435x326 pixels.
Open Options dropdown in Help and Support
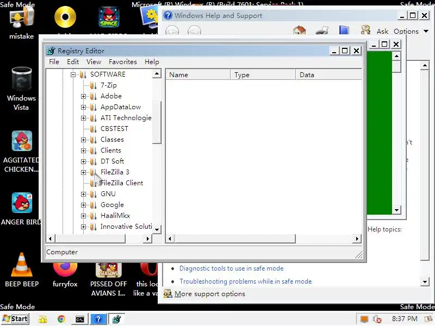411,32
